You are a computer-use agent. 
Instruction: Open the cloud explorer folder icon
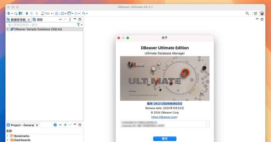pyautogui.click(x=21, y=13)
